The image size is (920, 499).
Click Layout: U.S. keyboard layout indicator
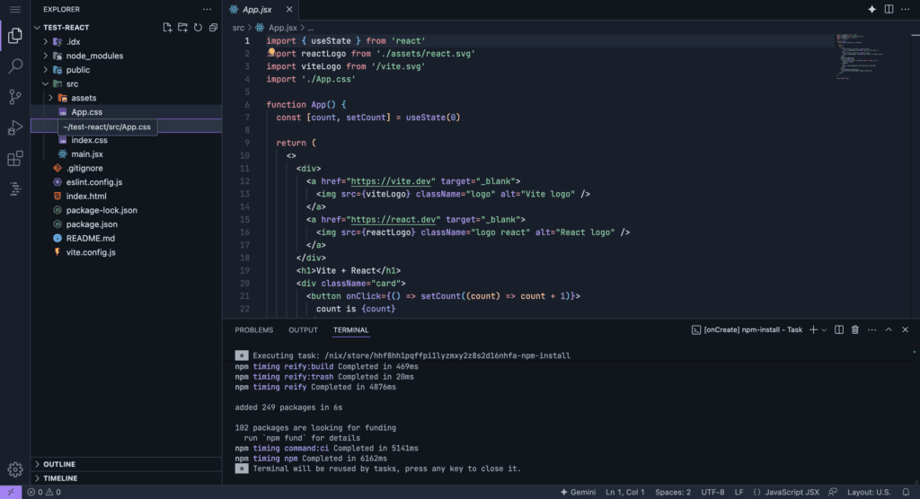(x=869, y=493)
